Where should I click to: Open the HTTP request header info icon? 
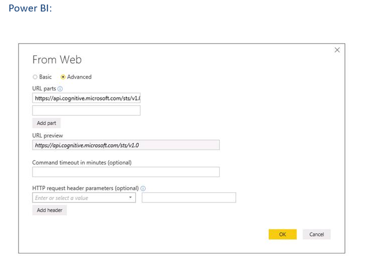[x=143, y=188]
